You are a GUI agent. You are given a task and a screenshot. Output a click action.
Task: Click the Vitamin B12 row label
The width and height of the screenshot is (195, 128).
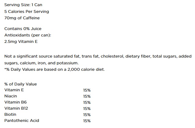16,108
